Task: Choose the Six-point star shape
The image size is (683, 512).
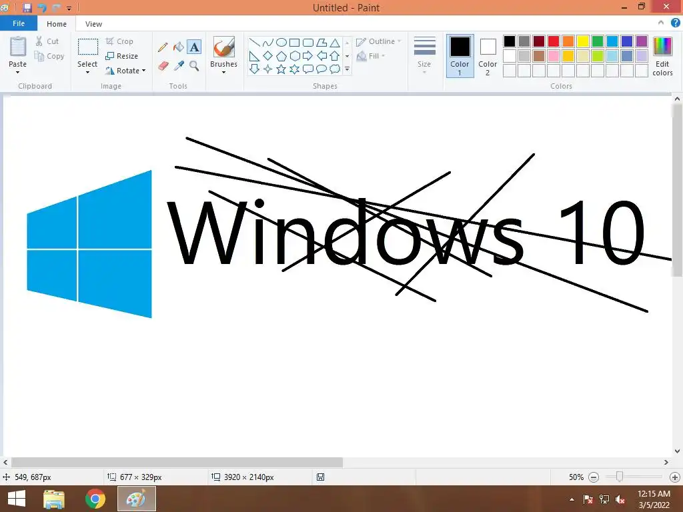Action: pyautogui.click(x=294, y=69)
